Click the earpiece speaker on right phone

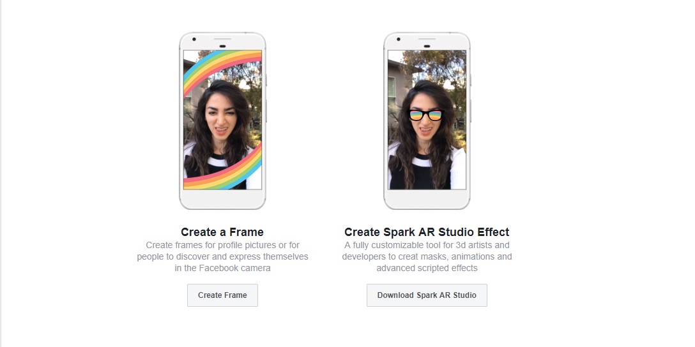coord(427,39)
